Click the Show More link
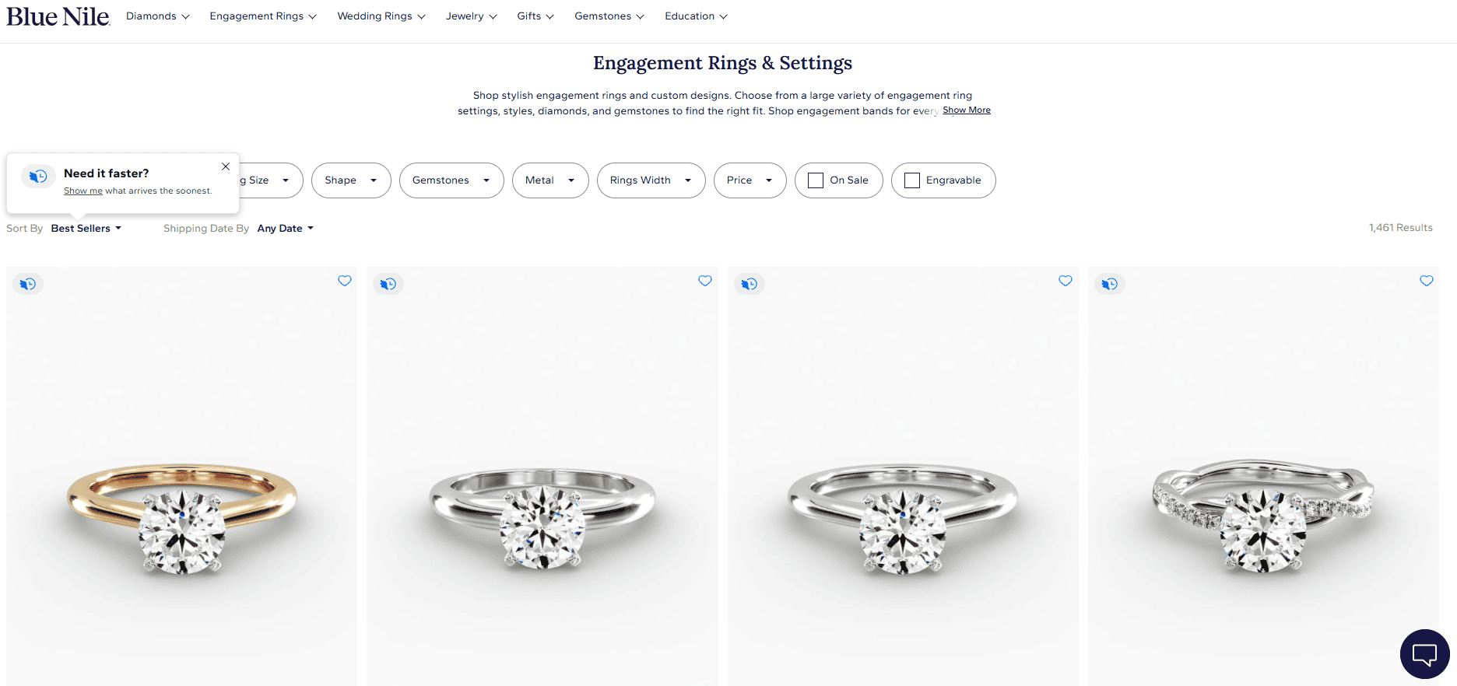Viewport: 1457px width, 686px height. tap(967, 110)
